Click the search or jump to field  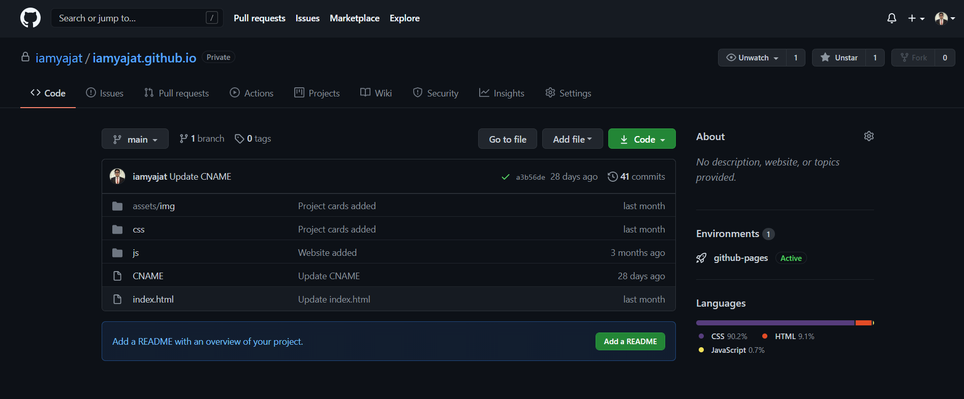(137, 18)
